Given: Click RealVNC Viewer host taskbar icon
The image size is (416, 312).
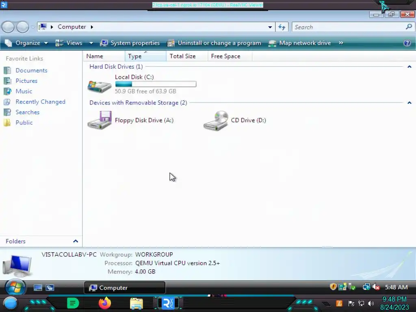Looking at the screenshot, I should pyautogui.click(x=168, y=303).
